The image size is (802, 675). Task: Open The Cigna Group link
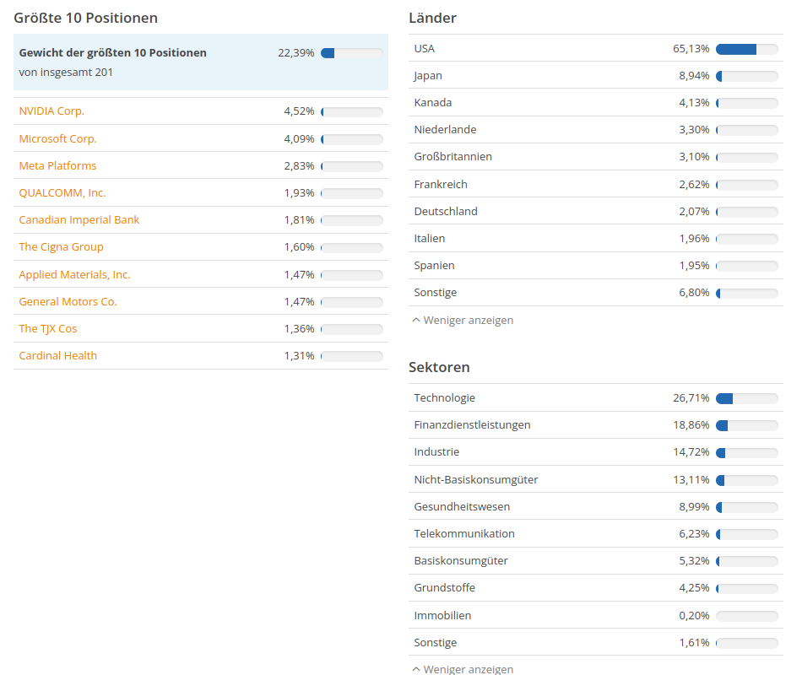click(x=61, y=247)
